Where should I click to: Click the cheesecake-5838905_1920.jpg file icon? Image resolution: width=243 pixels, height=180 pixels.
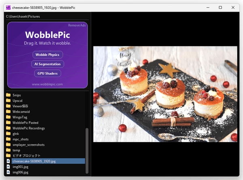tap(9, 161)
